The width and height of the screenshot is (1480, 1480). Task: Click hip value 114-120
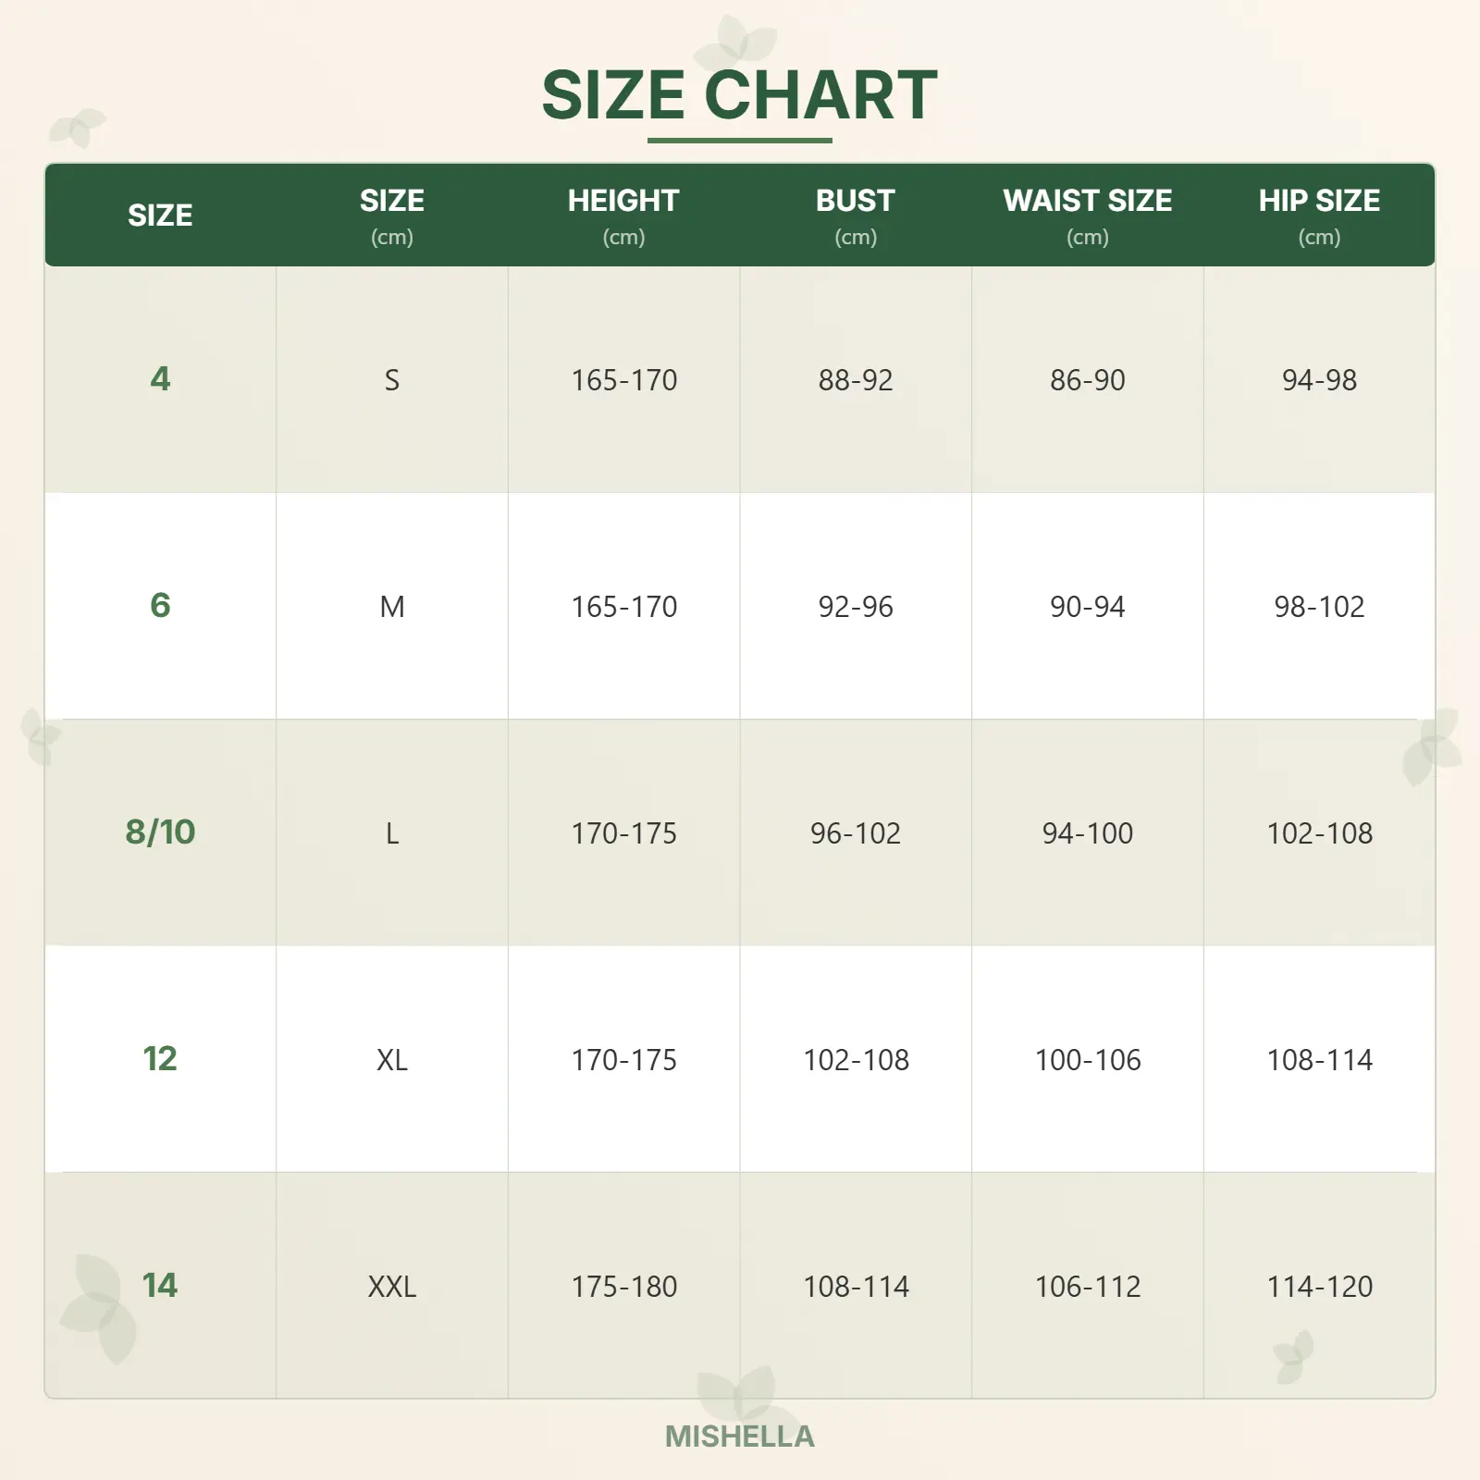click(x=1319, y=1287)
